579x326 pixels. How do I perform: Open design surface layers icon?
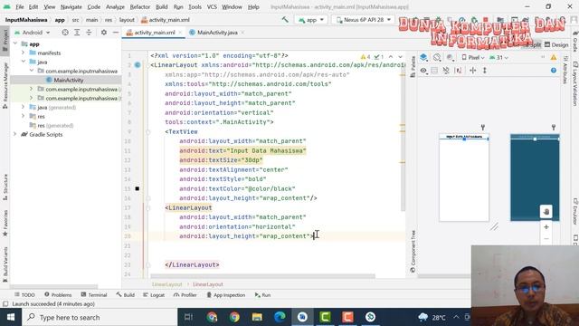[x=424, y=57]
